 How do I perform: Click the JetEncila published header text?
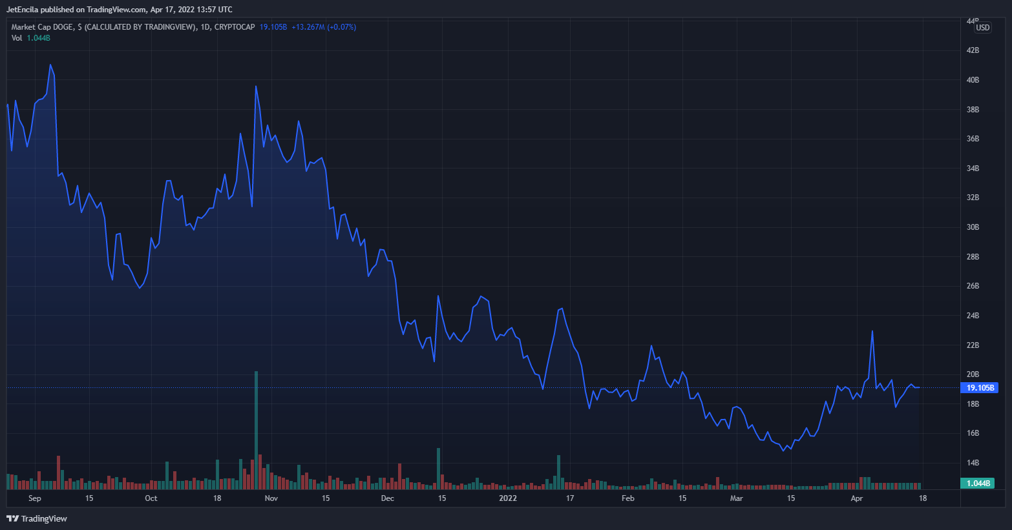pos(120,10)
